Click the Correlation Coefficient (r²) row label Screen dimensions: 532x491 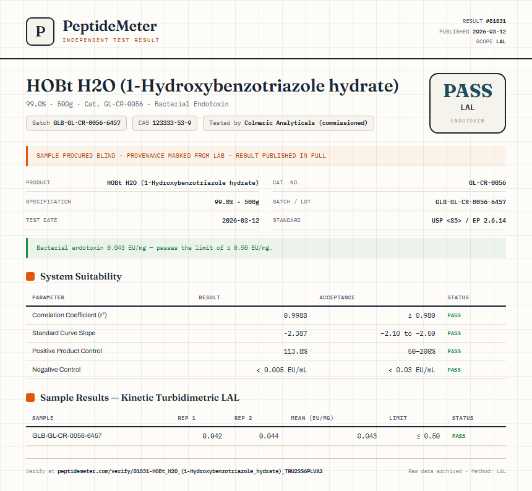point(69,315)
